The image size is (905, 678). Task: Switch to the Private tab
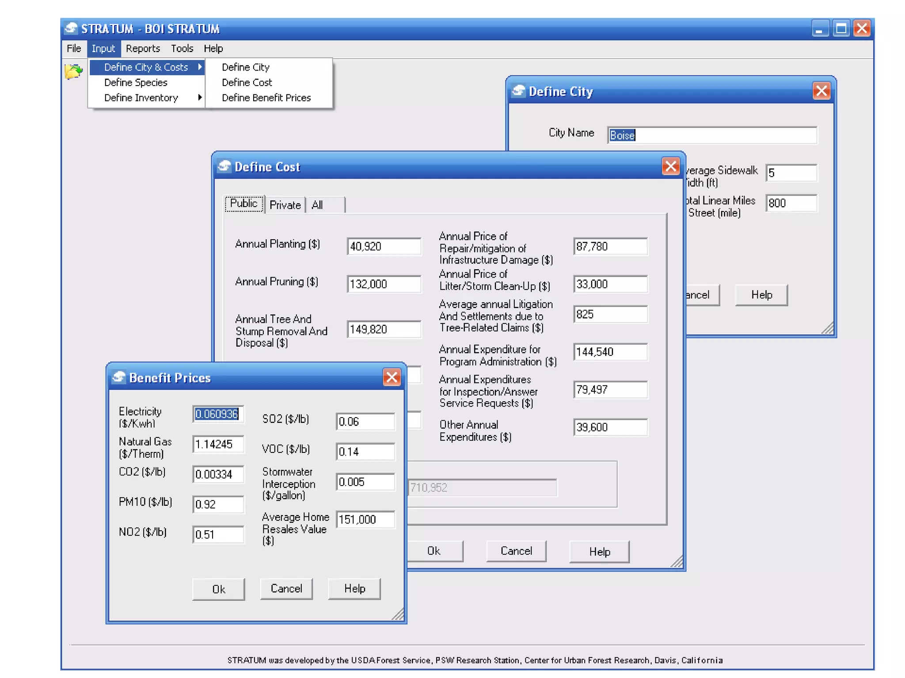pyautogui.click(x=285, y=205)
